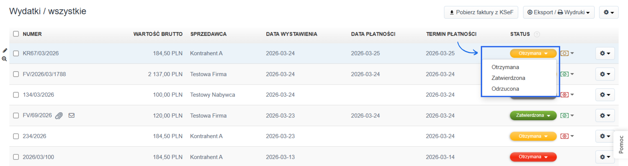
Task: Click the magnifier zoom icon on left edge
Action: (4, 59)
